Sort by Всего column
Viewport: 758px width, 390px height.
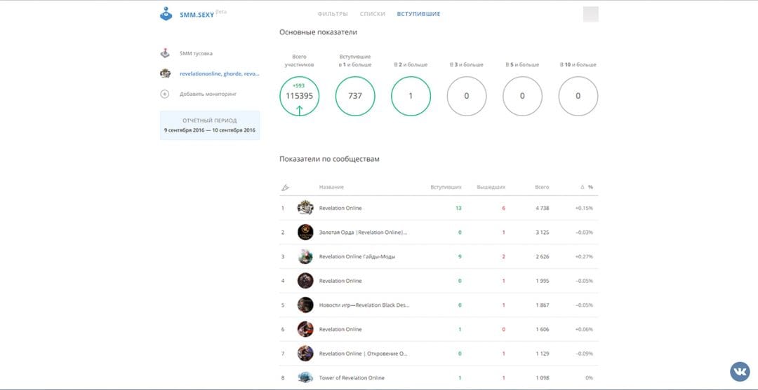point(541,187)
